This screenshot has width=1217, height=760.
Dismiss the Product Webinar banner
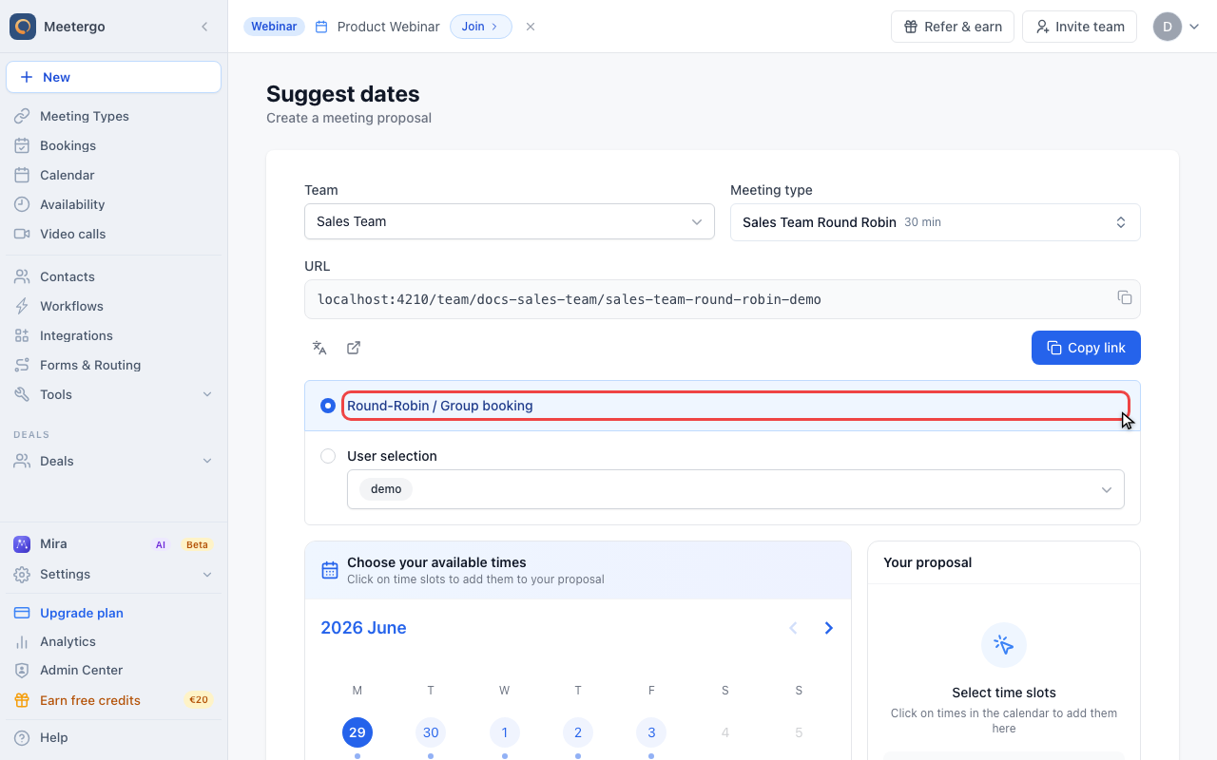pyautogui.click(x=531, y=27)
